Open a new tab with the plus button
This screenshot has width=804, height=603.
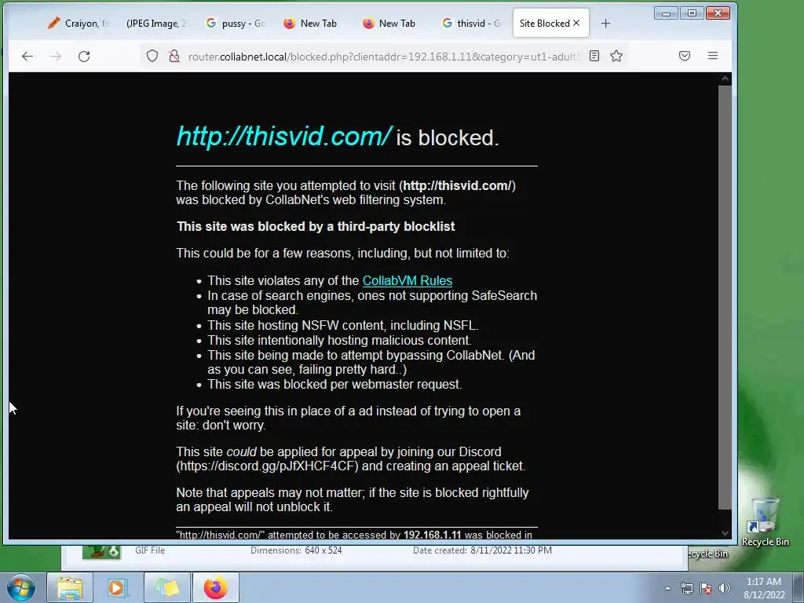[x=605, y=24]
